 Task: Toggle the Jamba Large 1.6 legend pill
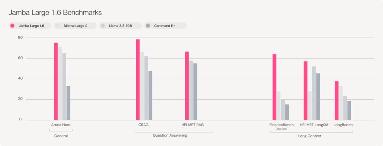point(30,26)
